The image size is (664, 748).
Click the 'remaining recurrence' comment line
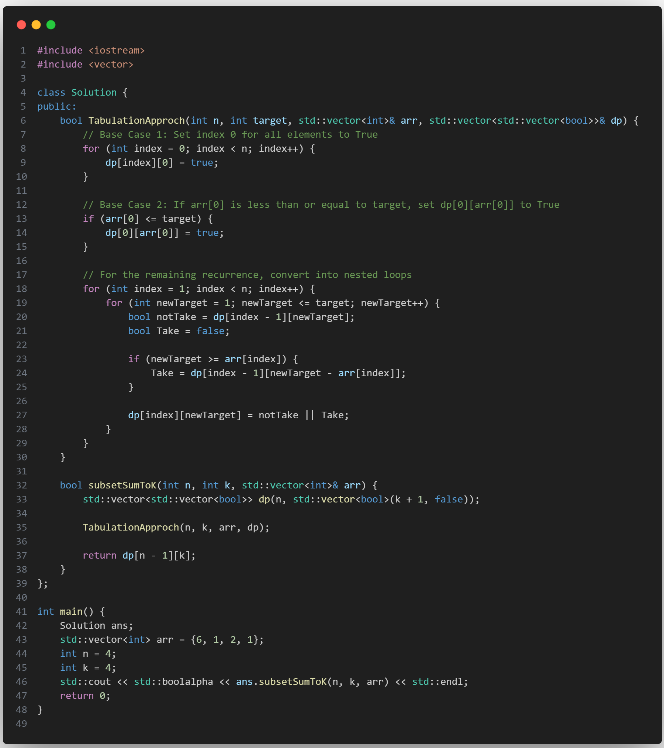point(247,275)
